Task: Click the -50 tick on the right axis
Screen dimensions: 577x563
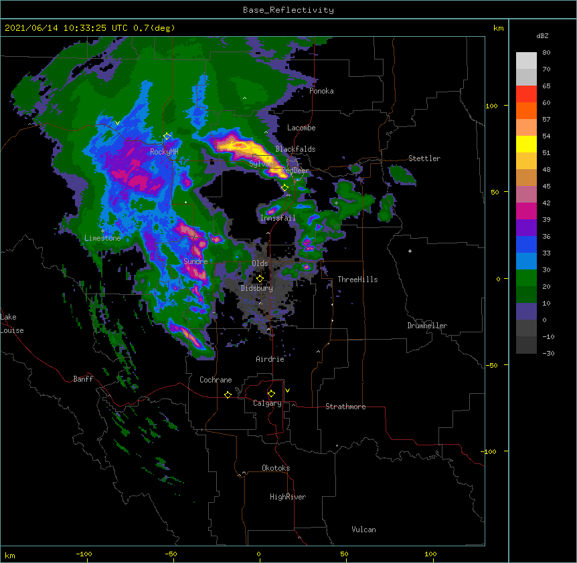Action: click(491, 365)
